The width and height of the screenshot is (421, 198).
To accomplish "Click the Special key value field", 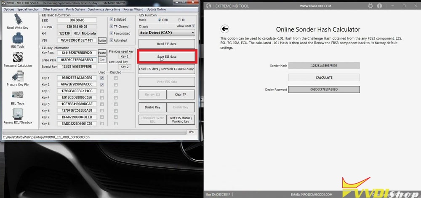I will point(77,67).
